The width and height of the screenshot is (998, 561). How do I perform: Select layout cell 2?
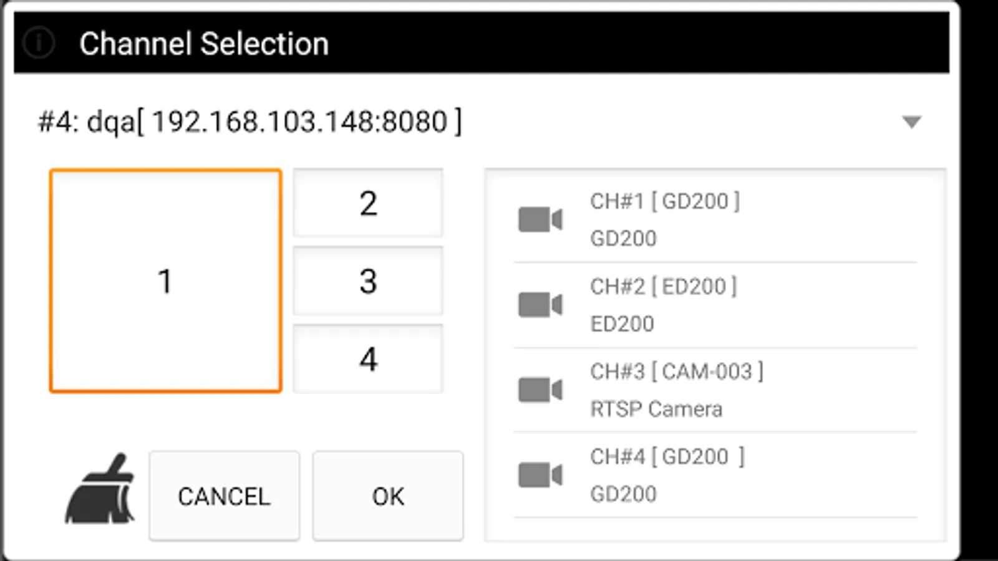pyautogui.click(x=368, y=203)
